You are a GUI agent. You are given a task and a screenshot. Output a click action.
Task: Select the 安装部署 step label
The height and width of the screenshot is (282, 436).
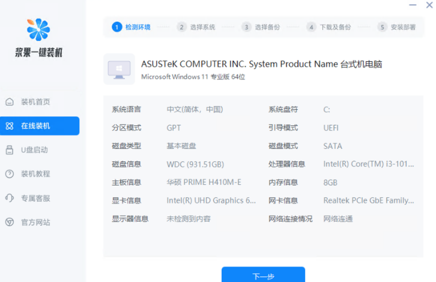pos(403,27)
